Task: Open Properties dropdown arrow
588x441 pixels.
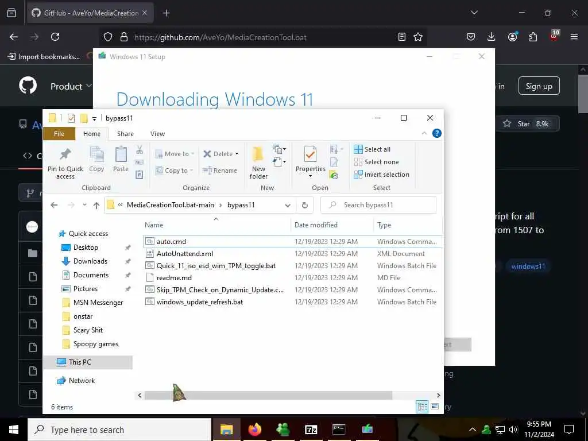Action: tap(310, 176)
